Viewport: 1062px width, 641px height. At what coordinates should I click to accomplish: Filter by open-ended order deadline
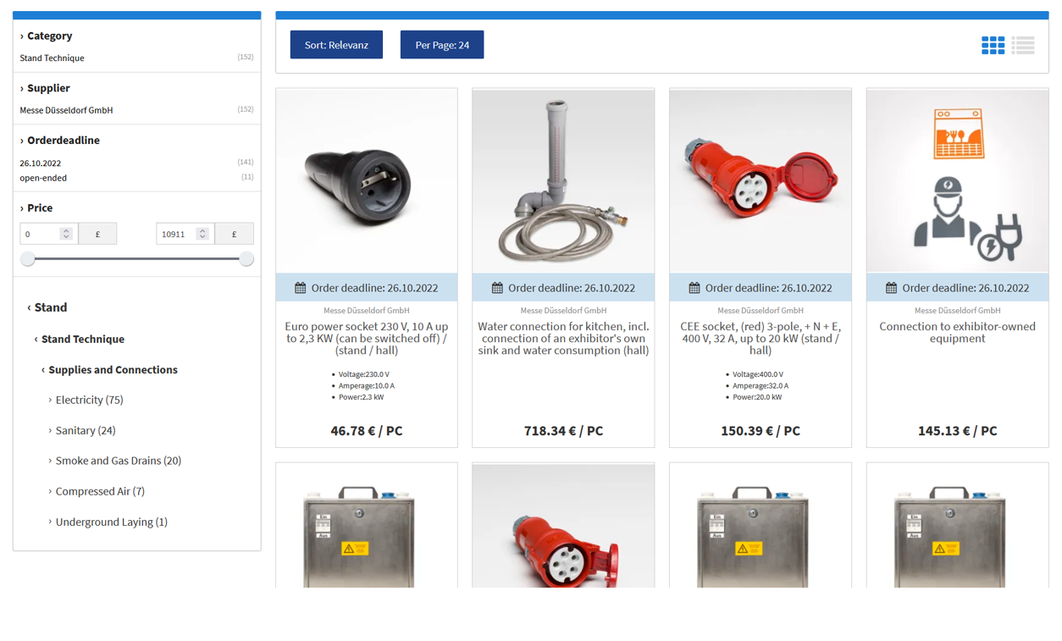pos(43,178)
